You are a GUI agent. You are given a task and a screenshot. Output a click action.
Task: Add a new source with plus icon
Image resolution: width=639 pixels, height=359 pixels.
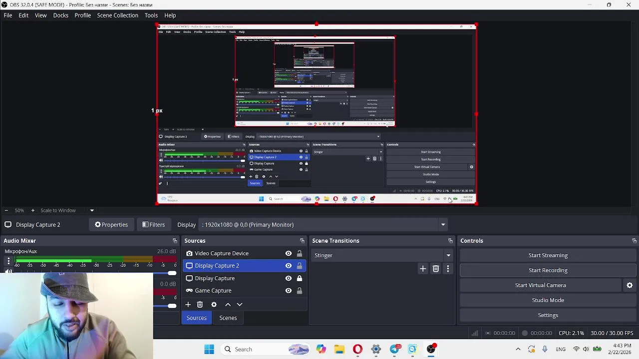(188, 305)
